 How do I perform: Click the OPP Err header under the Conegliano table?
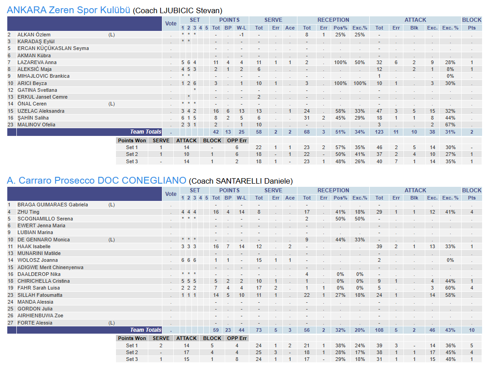(x=236, y=338)
